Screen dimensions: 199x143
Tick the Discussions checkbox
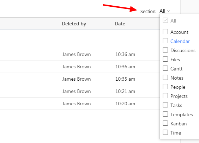(165, 50)
